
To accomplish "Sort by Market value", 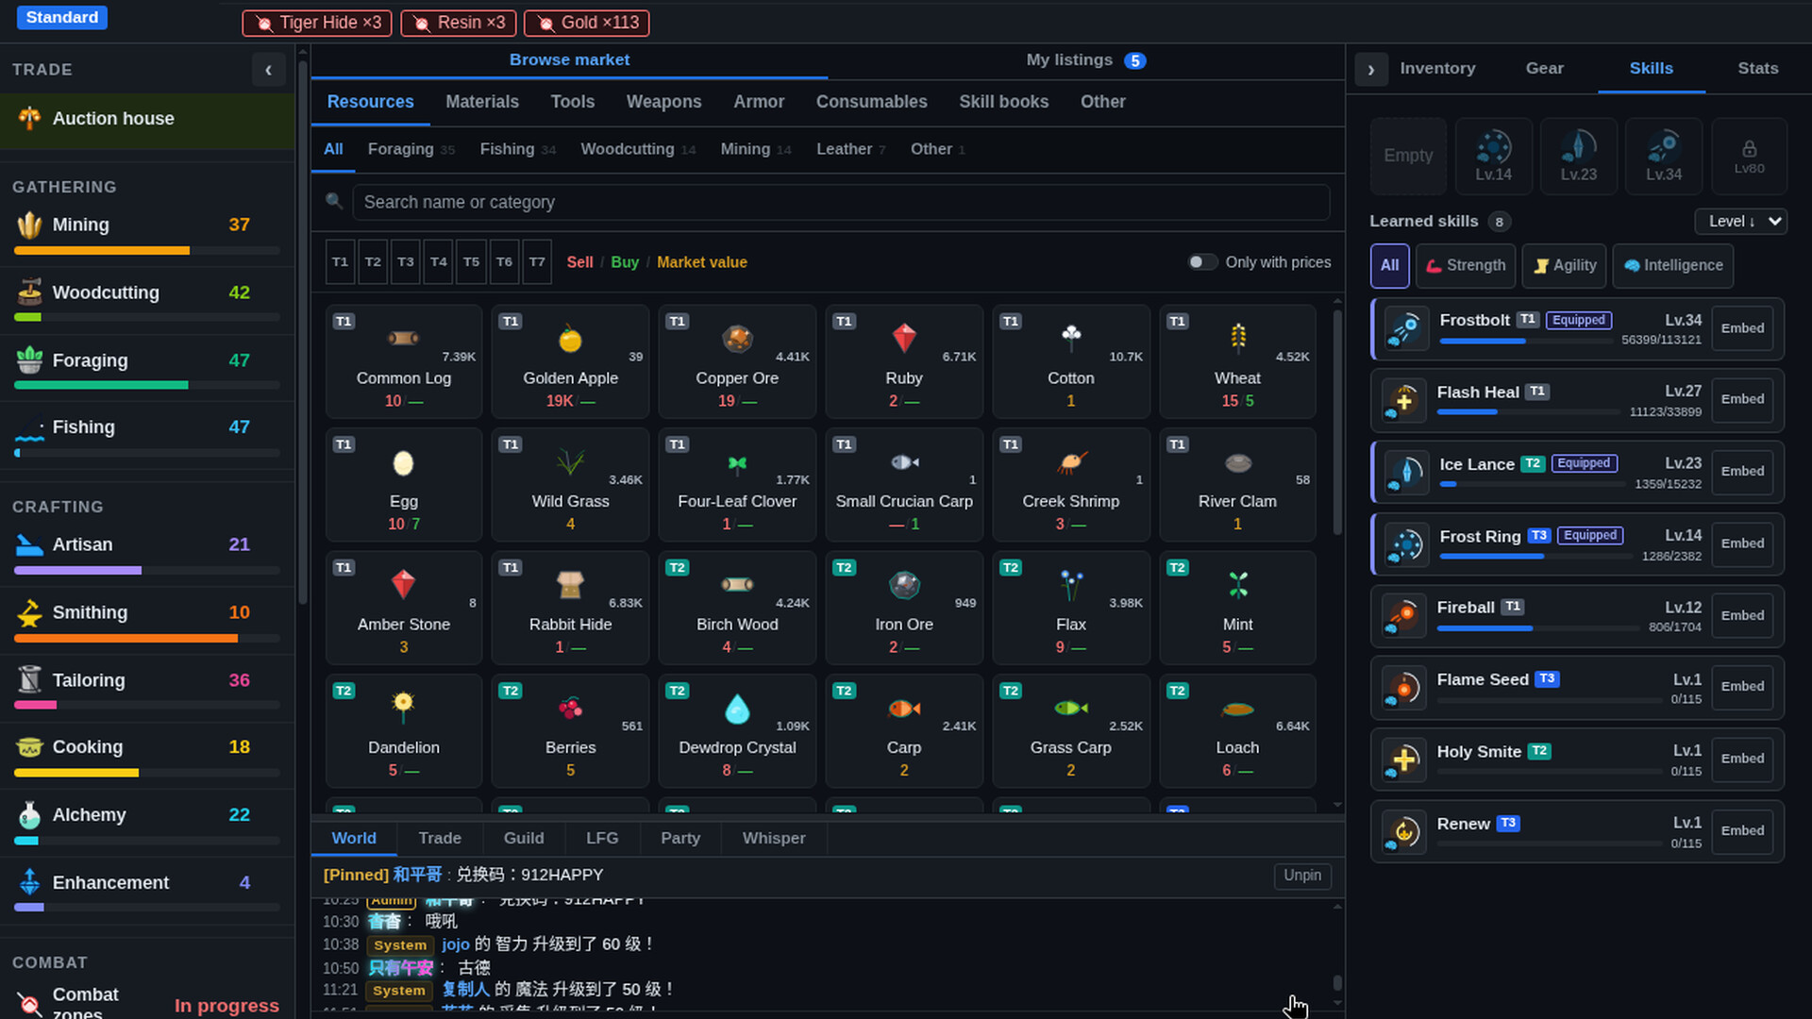I will pos(702,262).
